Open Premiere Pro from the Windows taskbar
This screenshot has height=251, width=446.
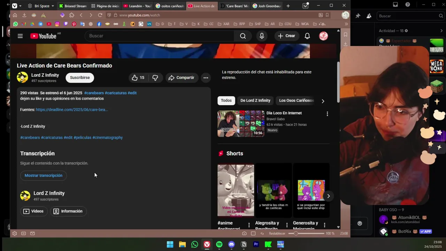(x=256, y=244)
